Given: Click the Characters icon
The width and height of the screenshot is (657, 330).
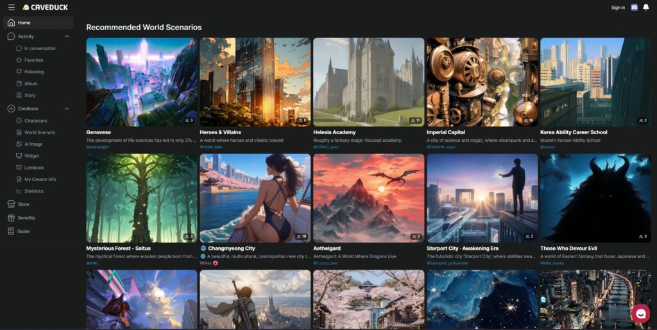Looking at the screenshot, I should click(x=19, y=120).
